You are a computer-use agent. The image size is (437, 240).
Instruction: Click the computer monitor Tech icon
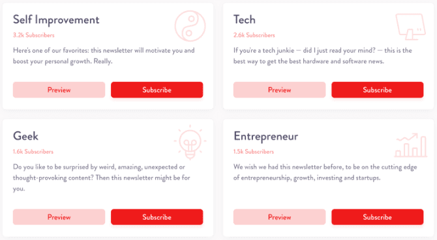(x=410, y=27)
